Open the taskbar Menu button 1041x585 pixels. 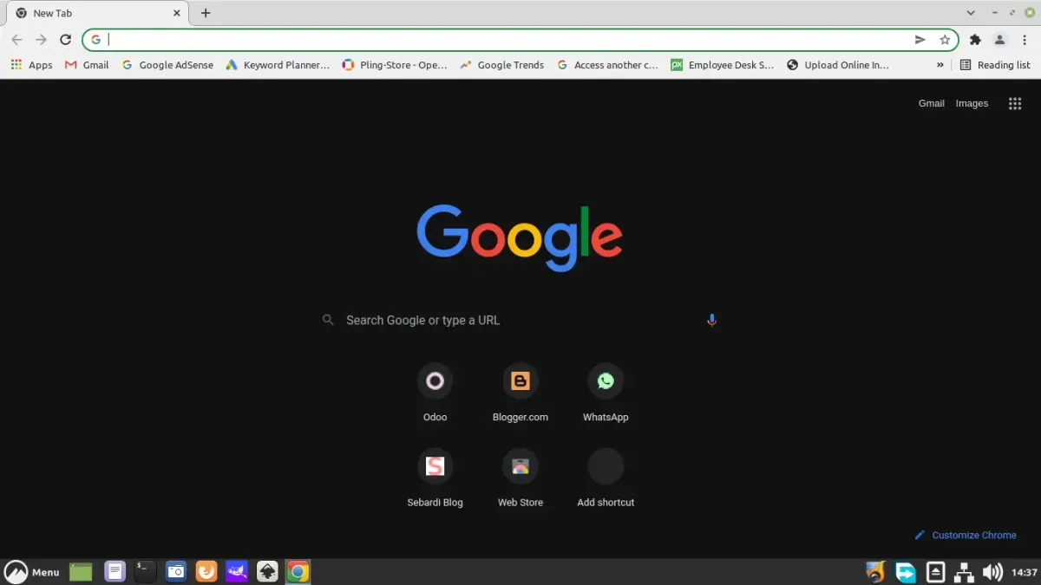click(32, 572)
